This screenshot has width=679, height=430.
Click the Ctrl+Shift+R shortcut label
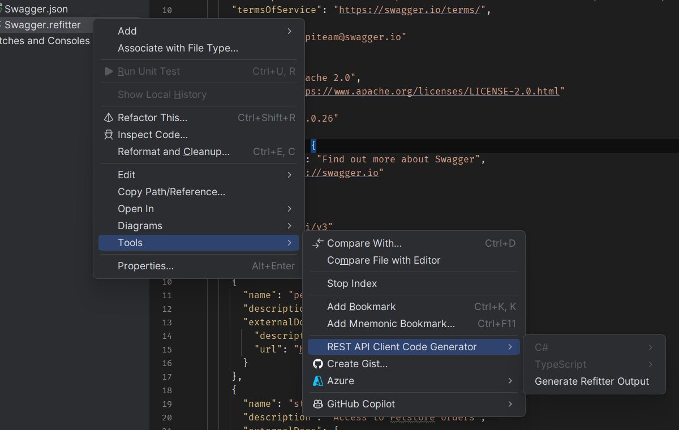[x=267, y=118]
